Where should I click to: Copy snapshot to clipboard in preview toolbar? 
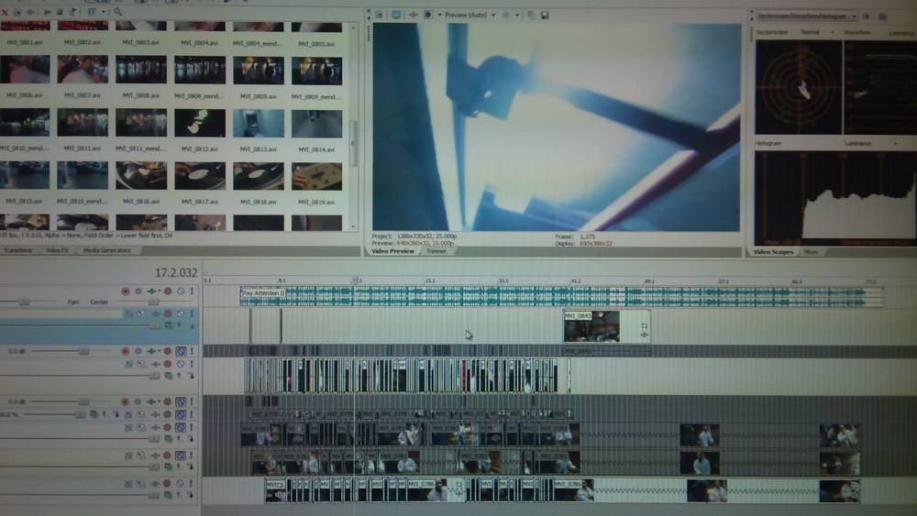(531, 15)
